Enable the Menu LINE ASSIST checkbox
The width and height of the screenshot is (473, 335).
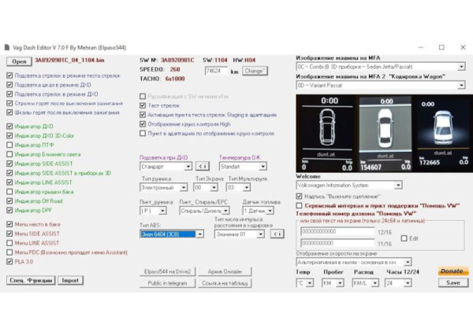(x=9, y=243)
